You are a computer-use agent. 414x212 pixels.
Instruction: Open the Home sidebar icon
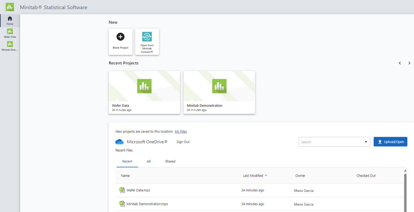[x=10, y=20]
